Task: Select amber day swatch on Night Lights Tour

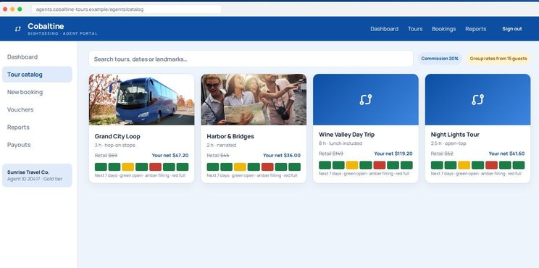Action: (464, 165)
